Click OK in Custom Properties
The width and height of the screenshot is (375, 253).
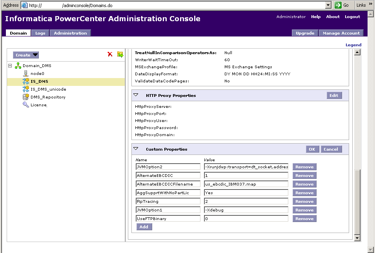click(x=312, y=149)
